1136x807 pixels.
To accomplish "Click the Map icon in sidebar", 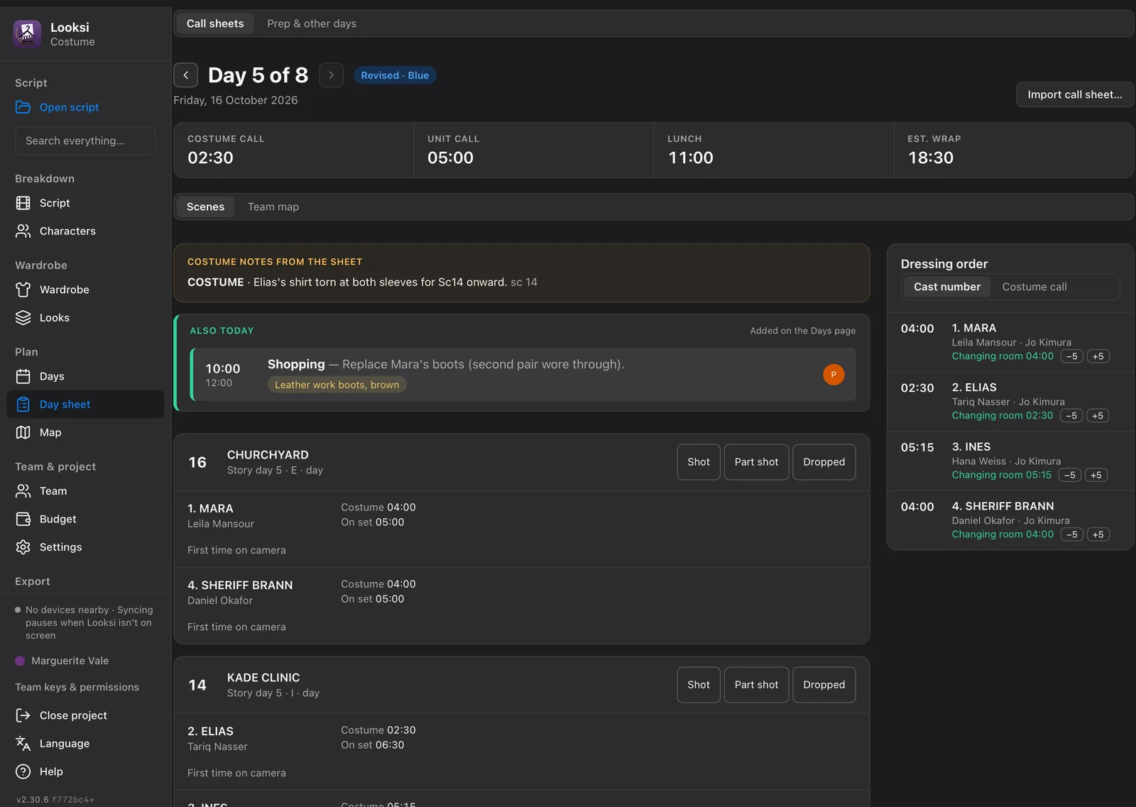I will [x=23, y=432].
